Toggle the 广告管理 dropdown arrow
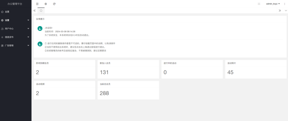Viewport: 288px width, 121px height. pyautogui.click(x=28, y=46)
